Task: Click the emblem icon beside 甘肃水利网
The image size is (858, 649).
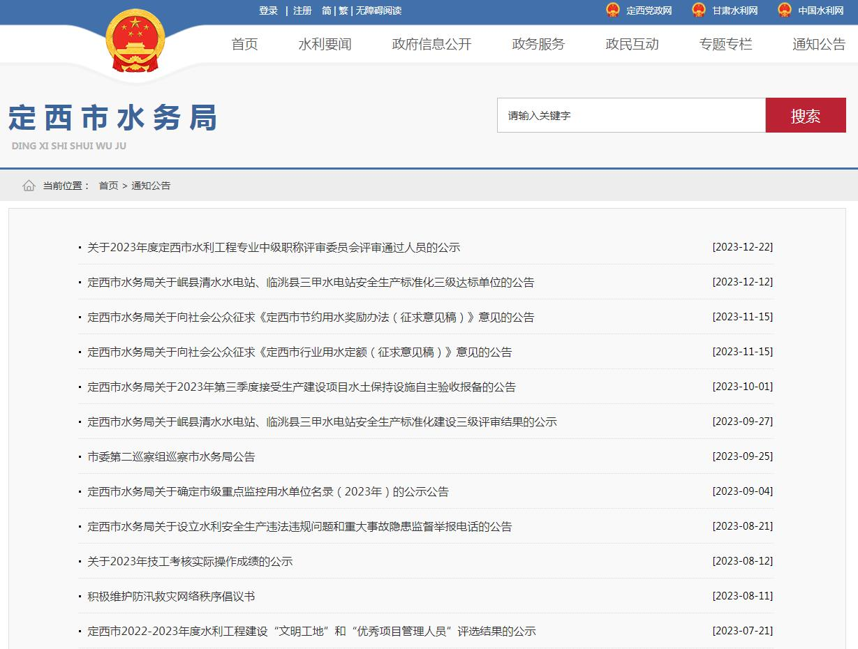Action: click(699, 10)
